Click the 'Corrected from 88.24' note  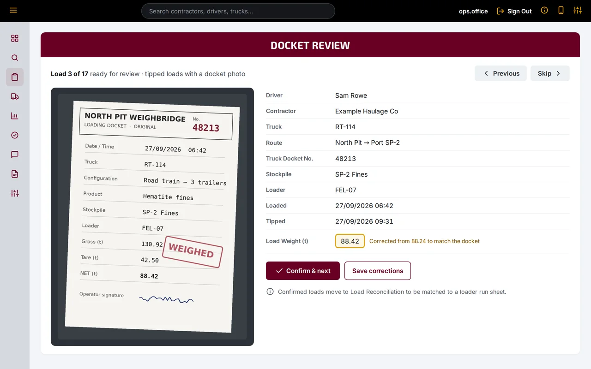click(x=424, y=241)
